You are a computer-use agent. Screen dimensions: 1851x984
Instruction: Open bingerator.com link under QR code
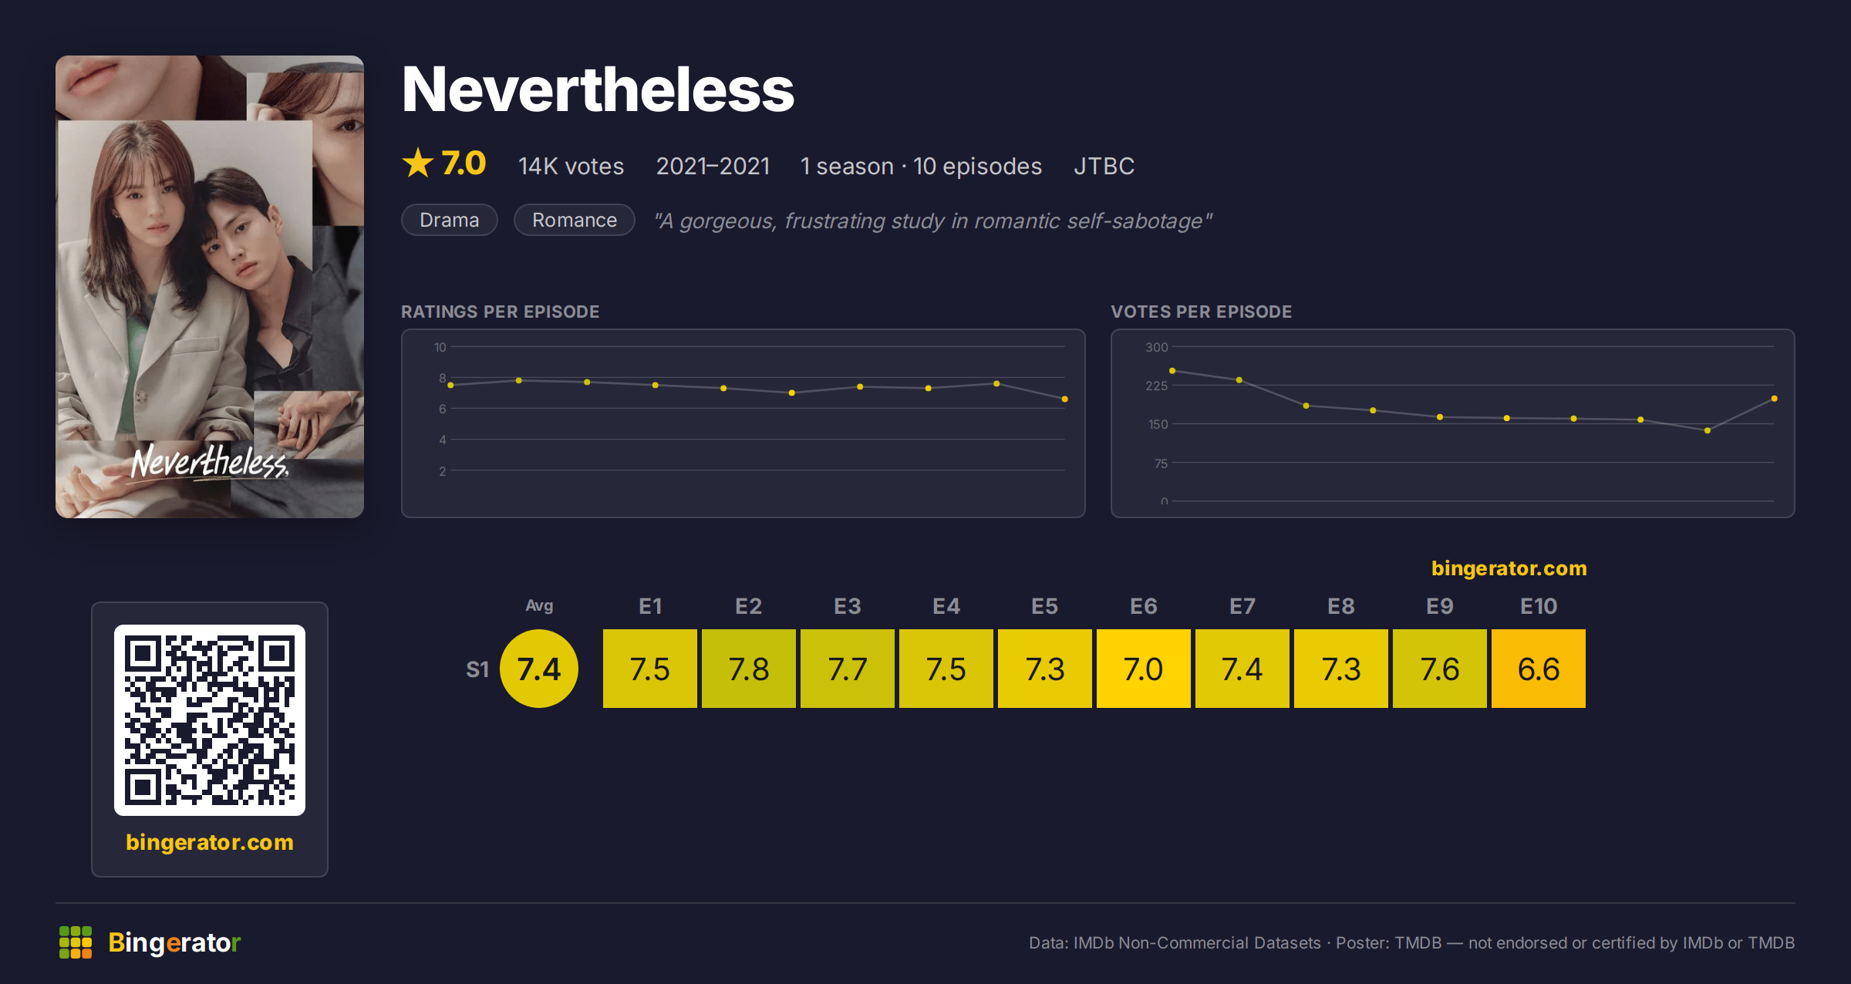210,842
